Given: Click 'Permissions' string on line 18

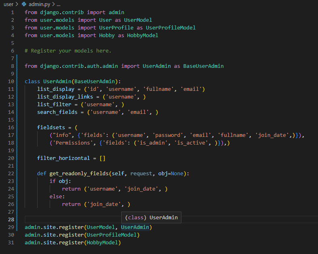Looking at the screenshot, I should pyautogui.click(x=73, y=143).
